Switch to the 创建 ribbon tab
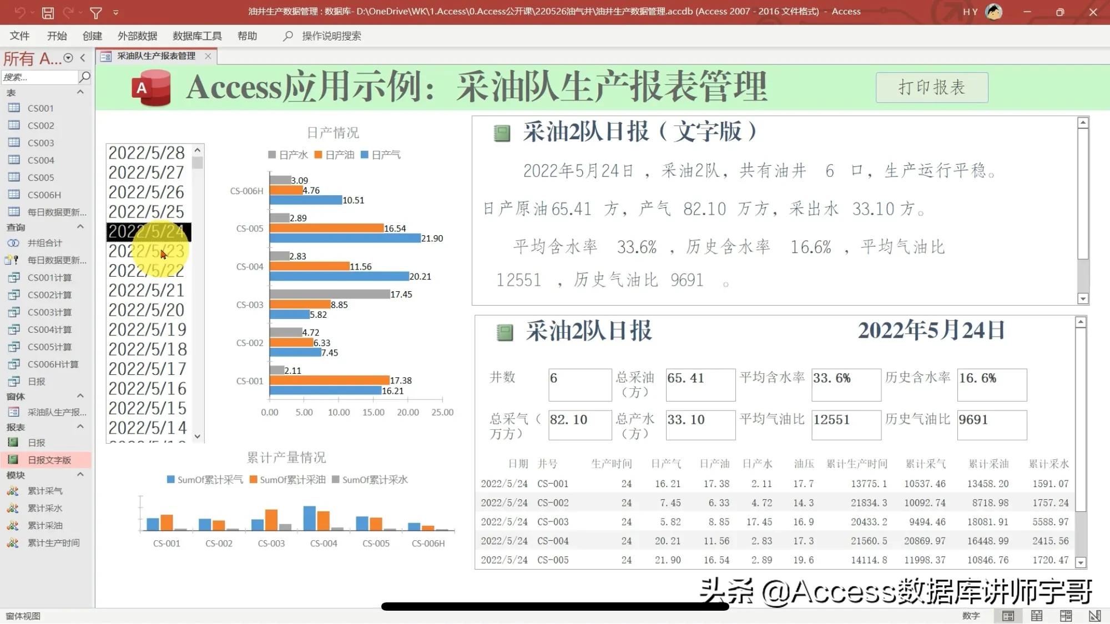The height and width of the screenshot is (624, 1110). 92,35
